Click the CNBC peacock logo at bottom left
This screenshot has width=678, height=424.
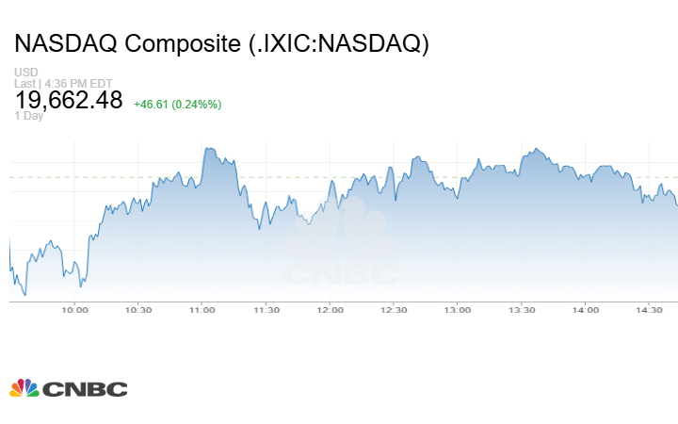click(24, 388)
